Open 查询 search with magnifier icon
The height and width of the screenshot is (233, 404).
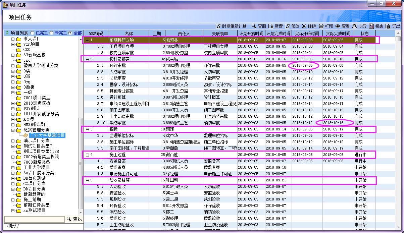(254, 26)
